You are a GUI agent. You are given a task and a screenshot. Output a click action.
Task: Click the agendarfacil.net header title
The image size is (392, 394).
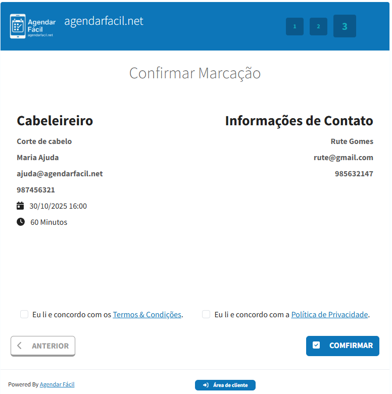[x=104, y=21]
